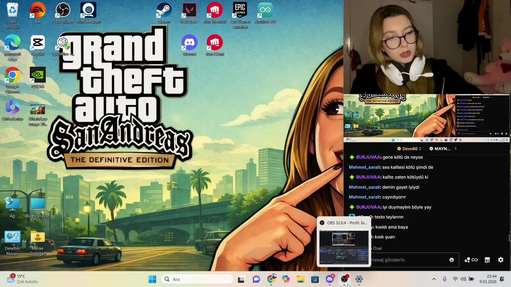Open Microsoft Store from the taskbar
This screenshot has width=511, height=287.
click(315, 279)
